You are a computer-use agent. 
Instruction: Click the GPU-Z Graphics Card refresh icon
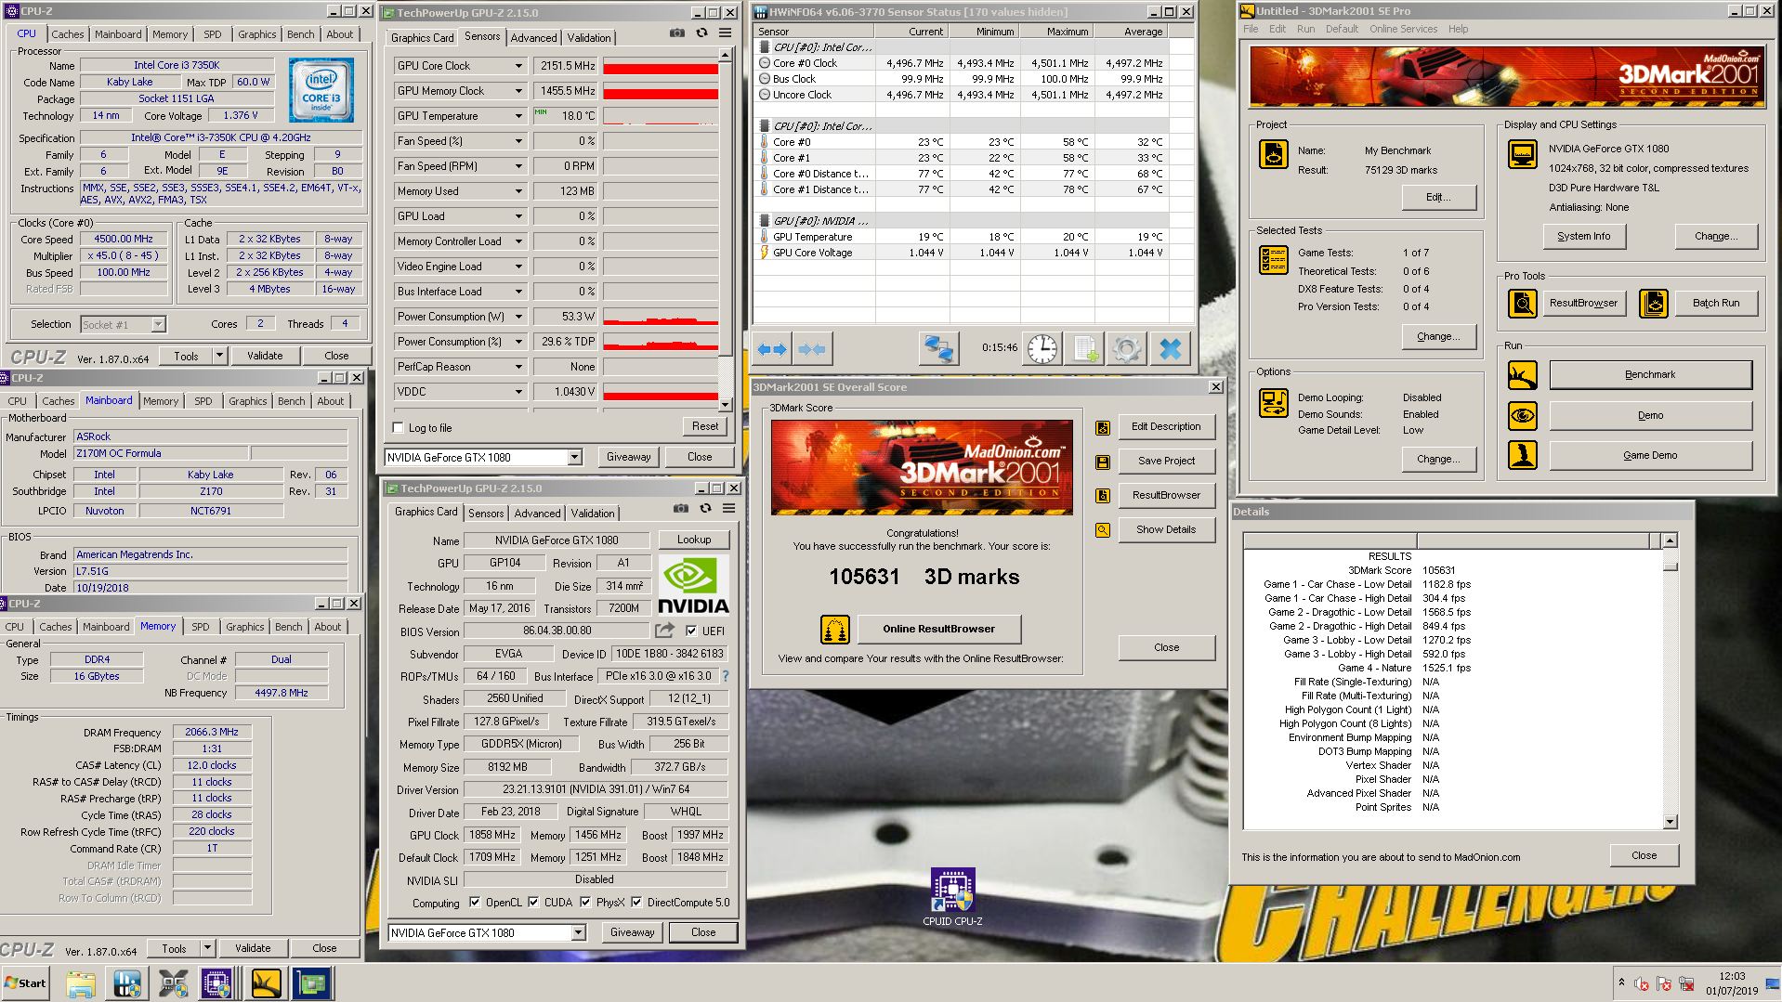[705, 509]
